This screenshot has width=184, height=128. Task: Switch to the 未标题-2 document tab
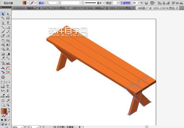click(x=156, y=8)
